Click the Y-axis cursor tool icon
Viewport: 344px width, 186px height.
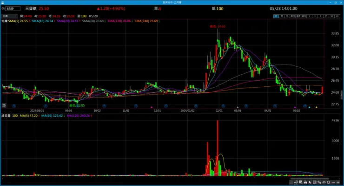tap(319, 182)
